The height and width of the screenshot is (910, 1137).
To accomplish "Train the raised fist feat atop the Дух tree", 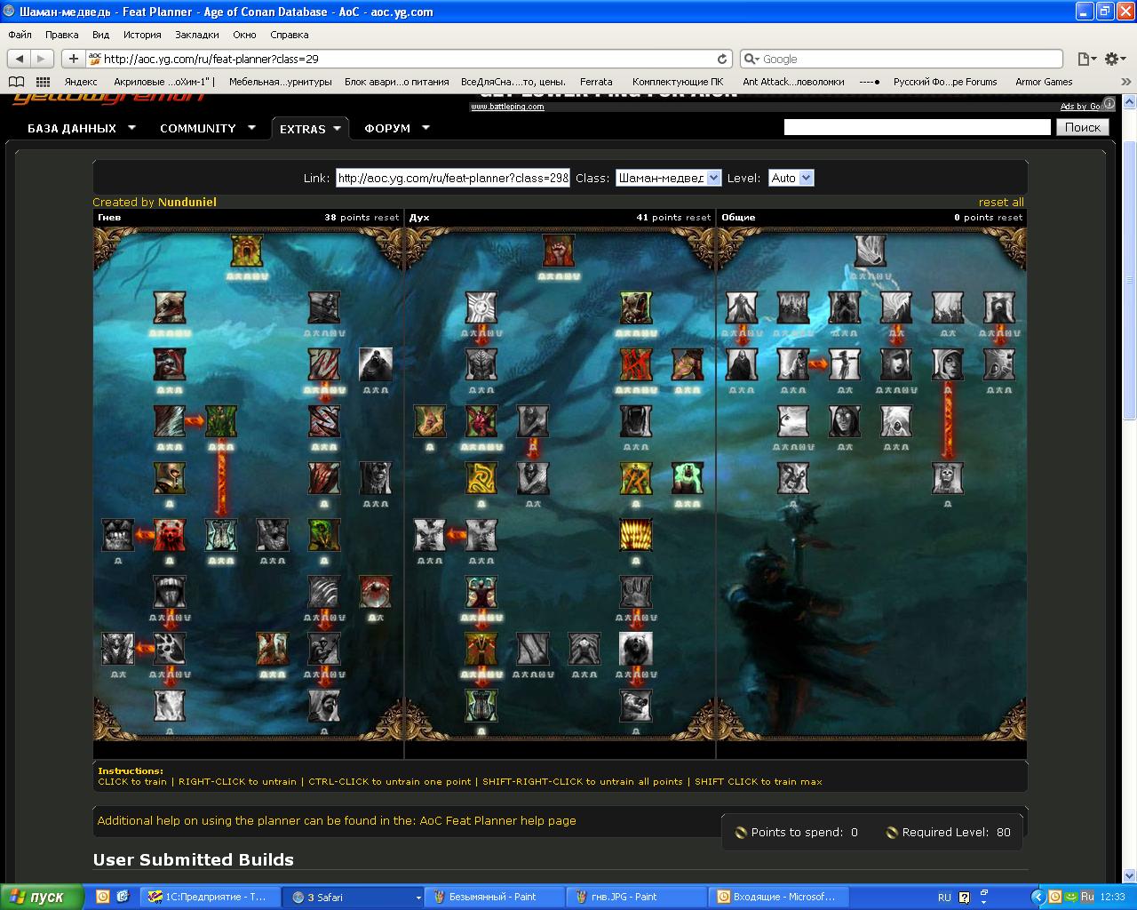I will point(559,251).
